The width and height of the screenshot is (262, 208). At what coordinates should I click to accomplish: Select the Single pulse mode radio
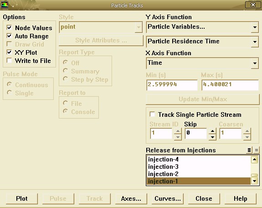click(10, 93)
